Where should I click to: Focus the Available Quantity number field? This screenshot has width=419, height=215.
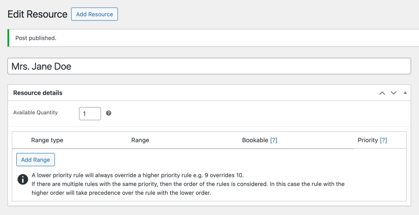click(90, 113)
